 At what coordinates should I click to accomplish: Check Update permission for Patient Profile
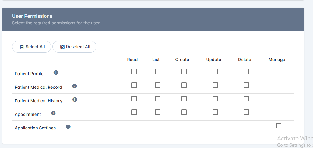(215, 72)
